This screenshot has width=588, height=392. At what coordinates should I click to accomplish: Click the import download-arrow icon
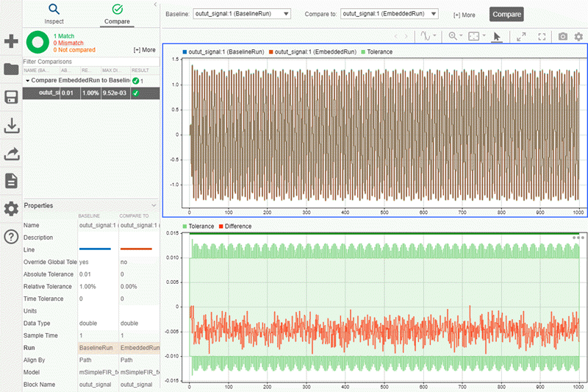pyautogui.click(x=11, y=126)
